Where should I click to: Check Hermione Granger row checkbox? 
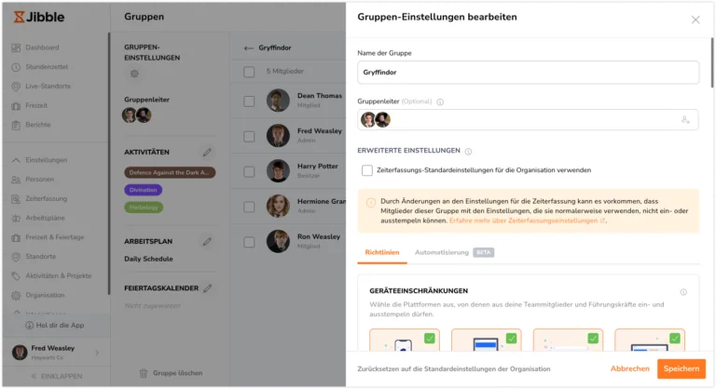pos(249,207)
